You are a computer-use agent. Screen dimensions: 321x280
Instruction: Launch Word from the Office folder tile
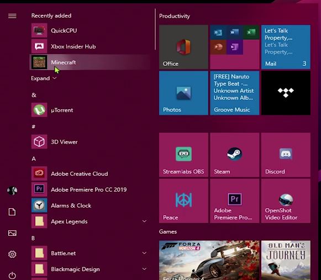click(x=235, y=33)
